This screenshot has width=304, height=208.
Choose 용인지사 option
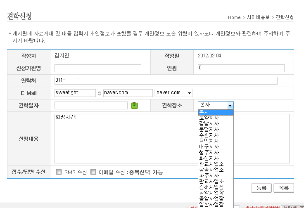pos(216,141)
